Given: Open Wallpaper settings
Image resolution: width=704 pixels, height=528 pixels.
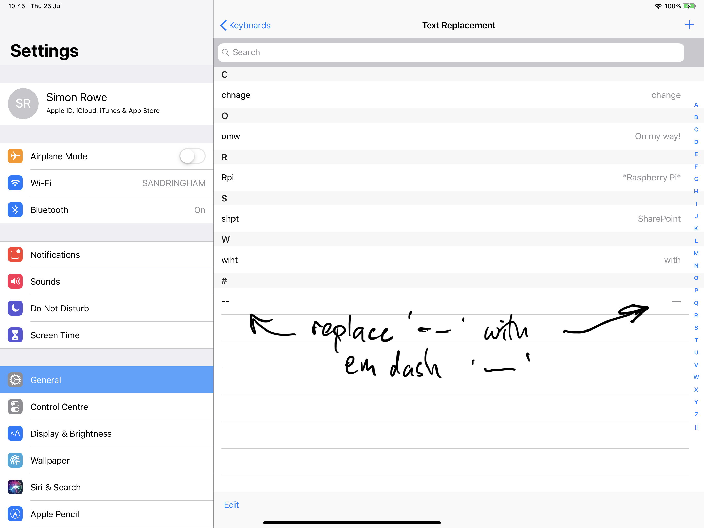Looking at the screenshot, I should pos(107,460).
